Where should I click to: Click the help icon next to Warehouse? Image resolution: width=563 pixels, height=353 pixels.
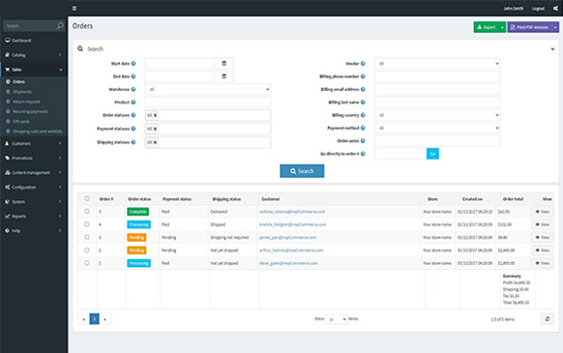click(133, 89)
